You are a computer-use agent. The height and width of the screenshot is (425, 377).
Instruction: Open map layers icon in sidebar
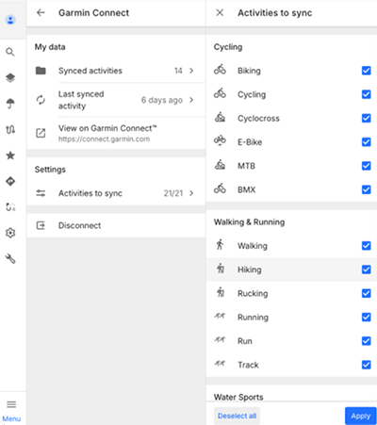(10, 77)
